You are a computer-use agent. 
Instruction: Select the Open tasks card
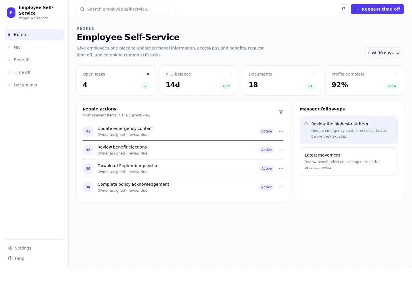click(116, 80)
